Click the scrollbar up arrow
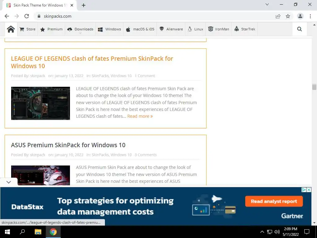The height and width of the screenshot is (238, 317). tap(314, 25)
